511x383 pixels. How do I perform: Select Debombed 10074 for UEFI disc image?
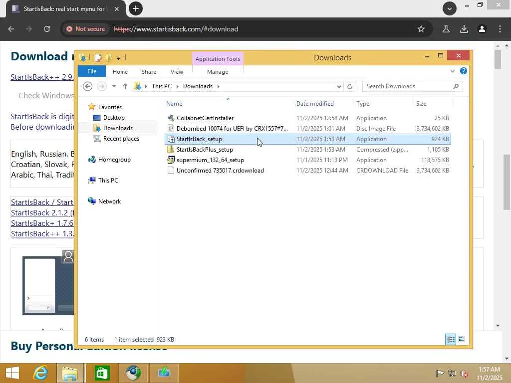point(308,129)
